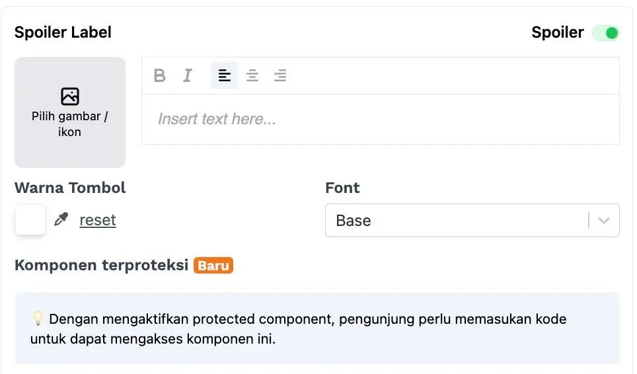This screenshot has height=374, width=637.
Task: Toggle bold formatting in the text editor
Action: pyautogui.click(x=159, y=75)
